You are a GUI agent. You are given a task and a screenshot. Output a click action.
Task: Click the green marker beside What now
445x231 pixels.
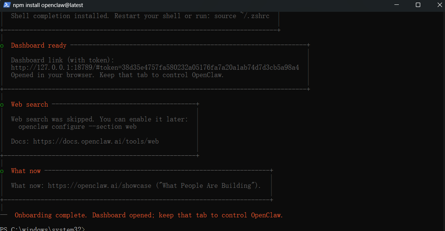tap(2, 171)
